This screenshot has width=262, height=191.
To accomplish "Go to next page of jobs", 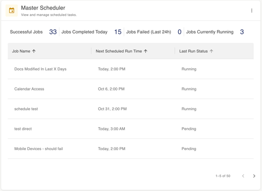I will [254, 176].
